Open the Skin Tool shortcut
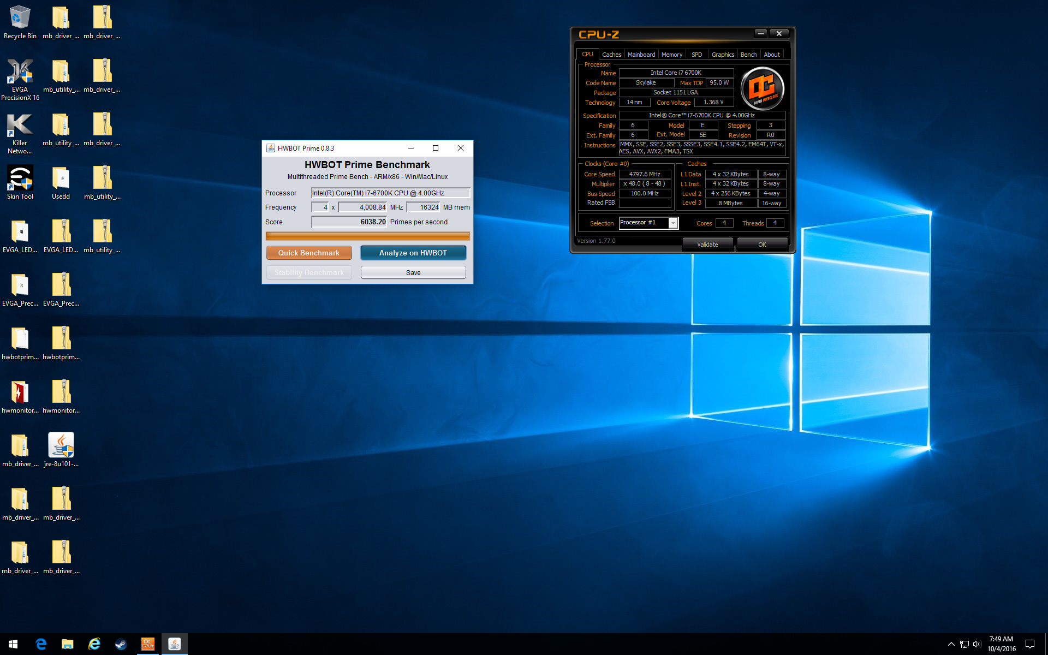This screenshot has width=1048, height=655. (x=20, y=183)
